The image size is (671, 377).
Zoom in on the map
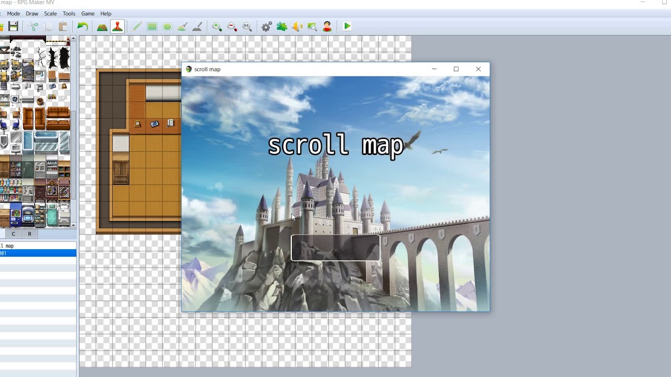tap(217, 26)
